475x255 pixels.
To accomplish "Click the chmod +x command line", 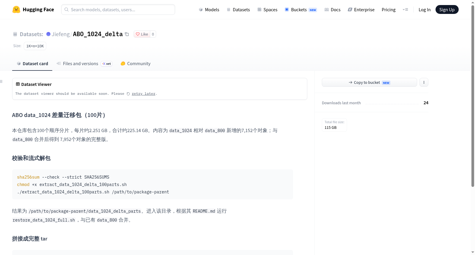I will [x=72, y=185].
